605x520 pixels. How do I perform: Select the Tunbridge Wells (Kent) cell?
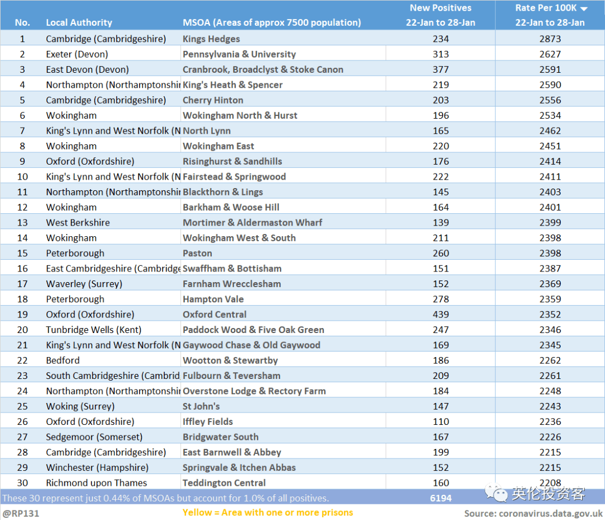coord(94,330)
